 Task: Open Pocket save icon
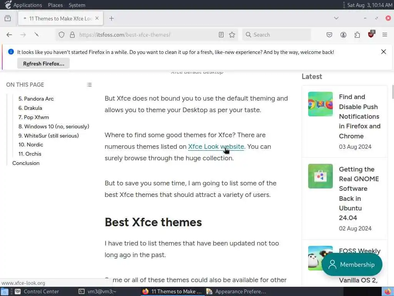tap(329, 35)
